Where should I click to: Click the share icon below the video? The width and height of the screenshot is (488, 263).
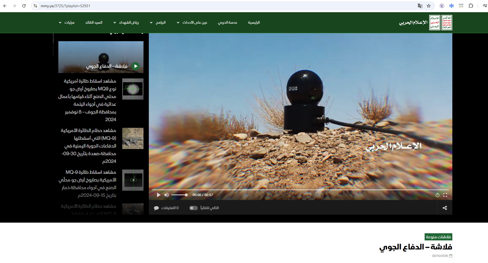pos(445,208)
